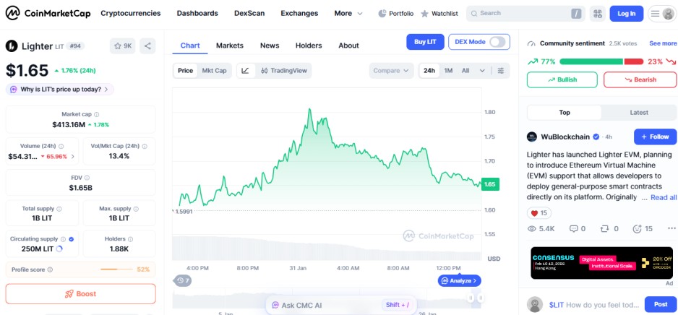
Task: Expand Volume (24h) details chevron
Action: tap(72, 157)
